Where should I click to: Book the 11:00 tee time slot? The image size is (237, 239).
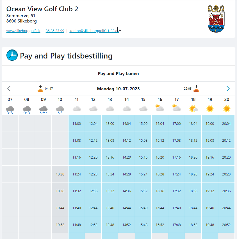77,123
